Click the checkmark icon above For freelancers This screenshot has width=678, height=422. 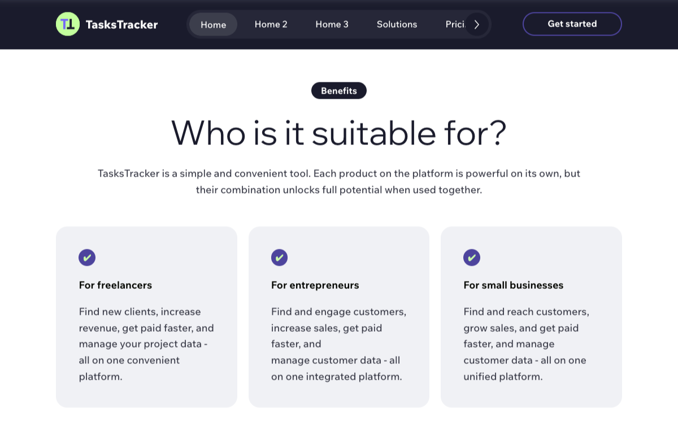(x=87, y=258)
